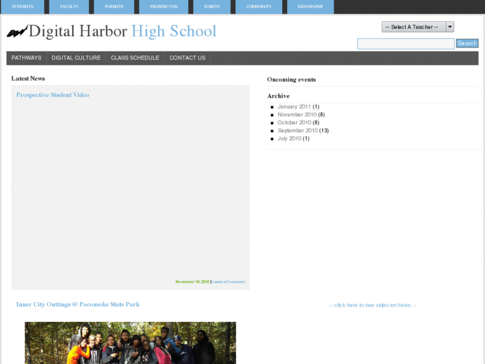This screenshot has width=485, height=364.
Task: Open the November 2010 archive
Action: 297,115
